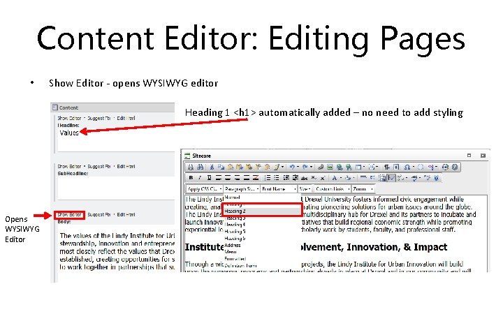
Task: Expand the Insert Symbol dropdown arrow
Action: tap(414, 167)
